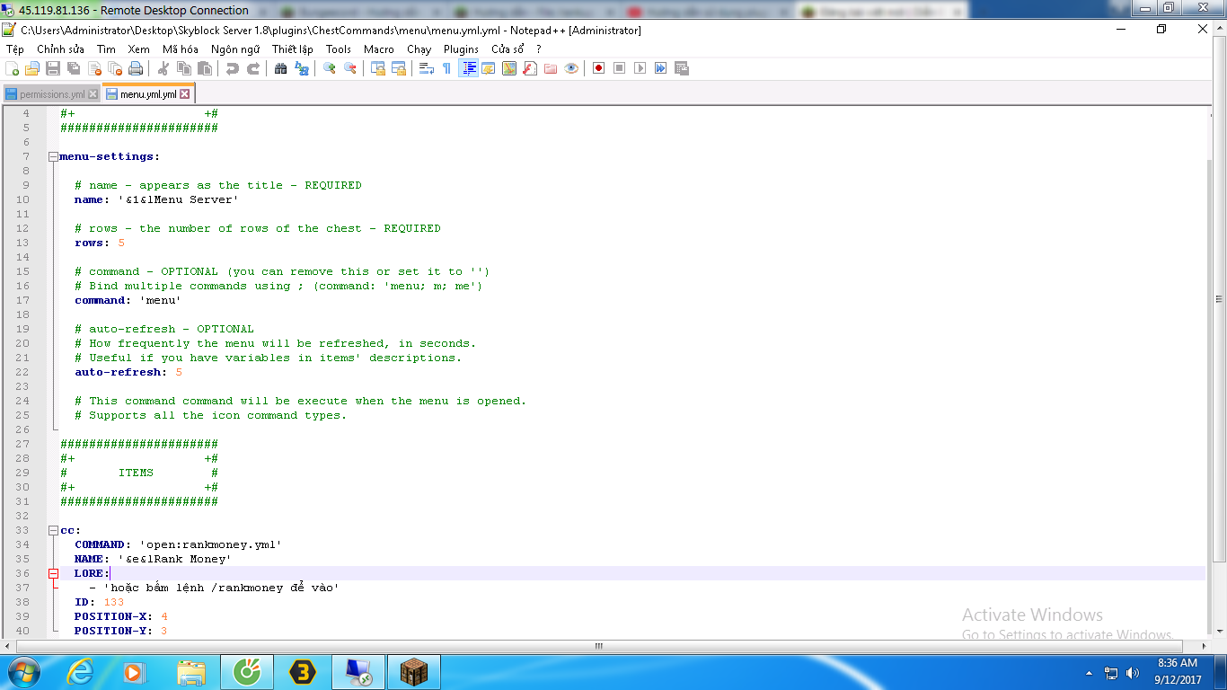The height and width of the screenshot is (690, 1227).
Task: Click the Zoom In magnifier icon
Action: [330, 68]
